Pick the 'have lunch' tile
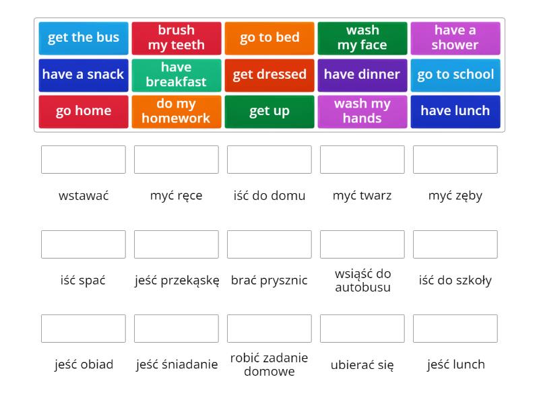Screen dimensions: 539x404 [x=455, y=111]
